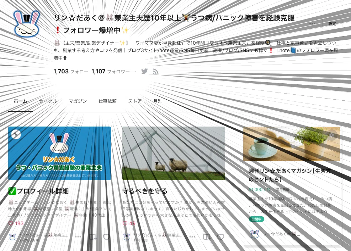351x251 pixels.
Task: Open the プロフィール詳細 article title
Action: [38, 191]
